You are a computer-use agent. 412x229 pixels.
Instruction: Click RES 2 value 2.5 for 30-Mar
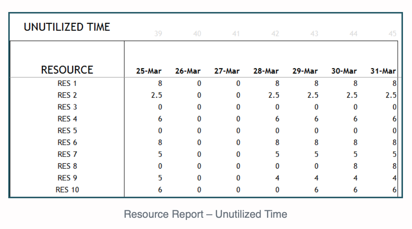(x=352, y=95)
